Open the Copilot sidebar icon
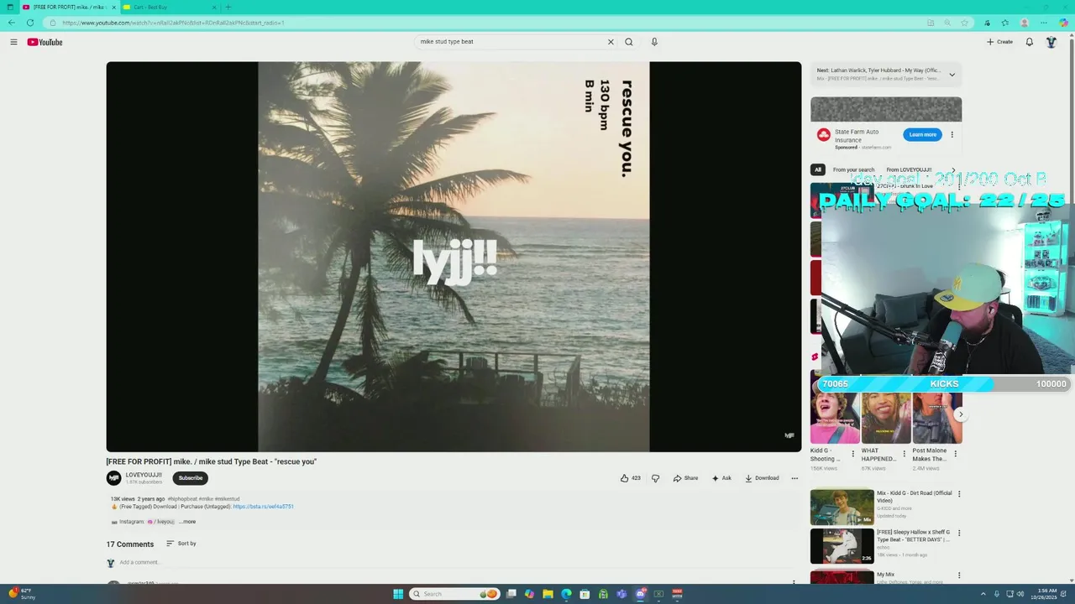The image size is (1075, 604). [1063, 23]
